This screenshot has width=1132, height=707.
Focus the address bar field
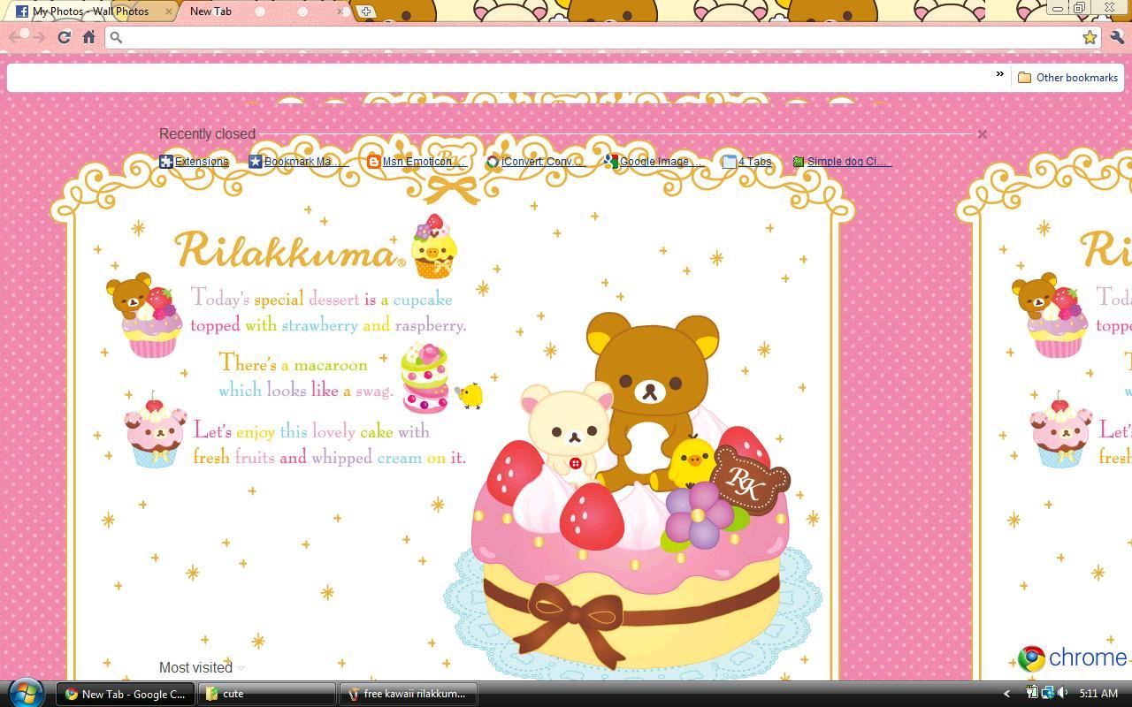(x=601, y=37)
